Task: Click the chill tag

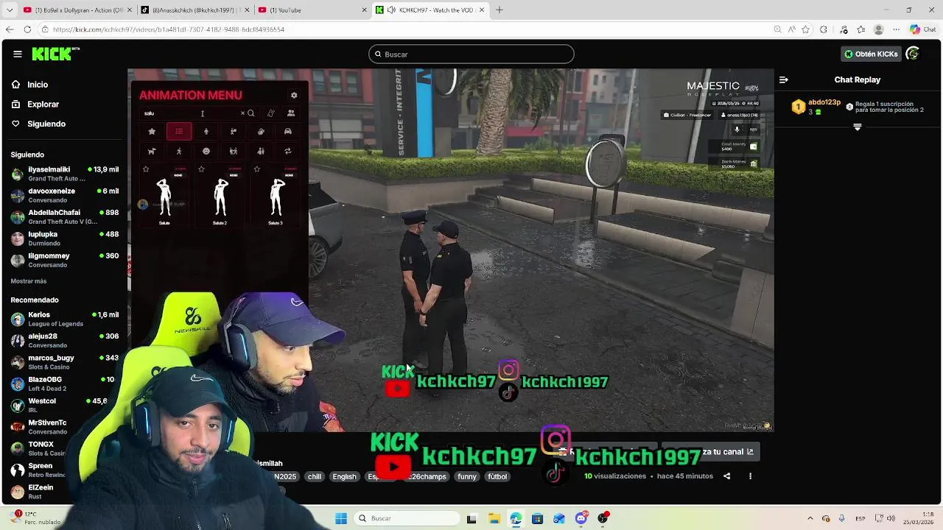Action: click(x=315, y=476)
